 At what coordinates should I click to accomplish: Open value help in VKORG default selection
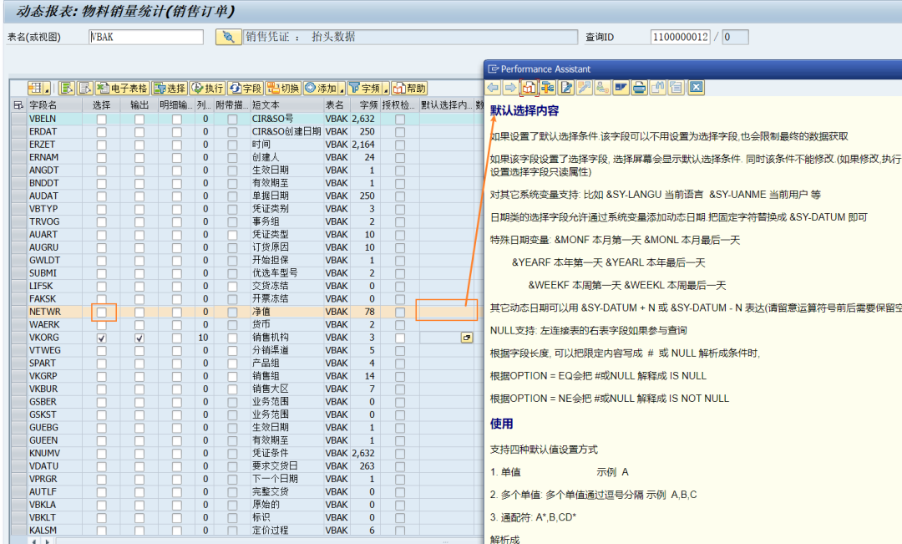[467, 338]
